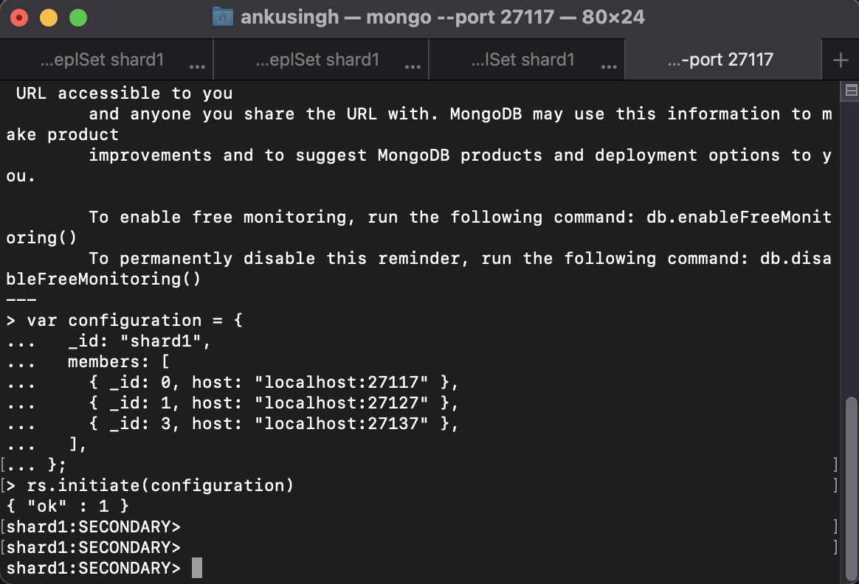Click the cursor at last shard1:SECONDARY prompt
The image size is (859, 584).
click(196, 568)
